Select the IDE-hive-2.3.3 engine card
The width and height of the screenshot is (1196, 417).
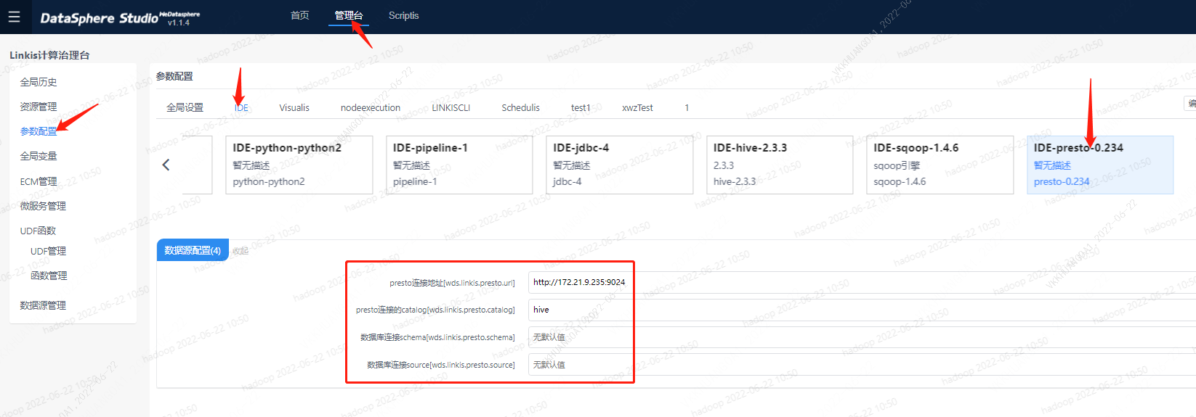779,165
